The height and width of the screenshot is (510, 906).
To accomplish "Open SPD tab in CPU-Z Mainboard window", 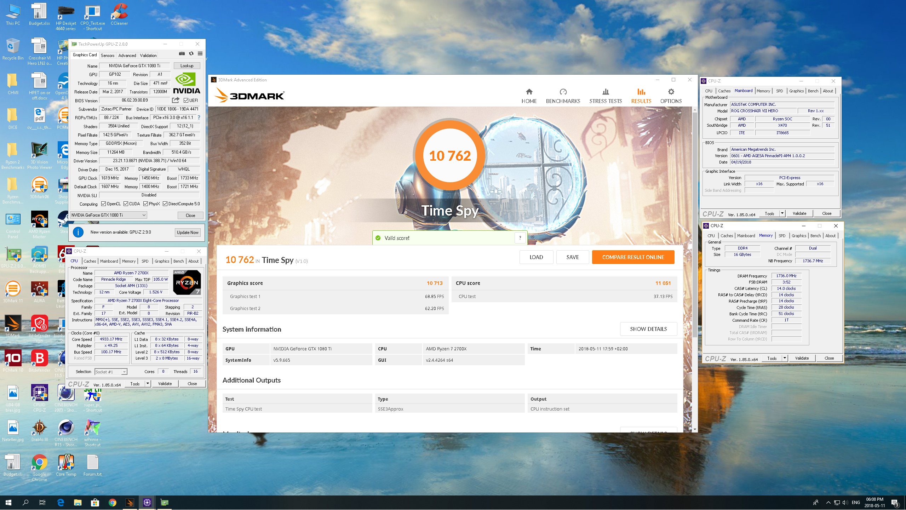I will pyautogui.click(x=780, y=91).
